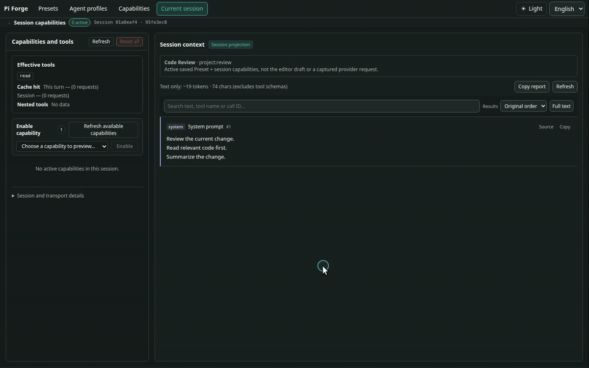This screenshot has height=368, width=589.
Task: Click the text 'Review the current change.'
Action: (200, 139)
